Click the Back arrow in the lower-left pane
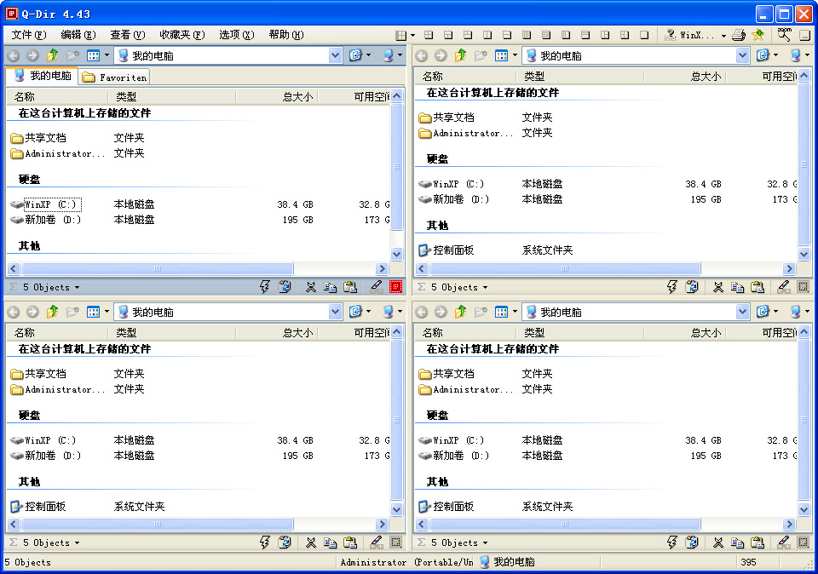Image resolution: width=818 pixels, height=574 pixels. [14, 312]
